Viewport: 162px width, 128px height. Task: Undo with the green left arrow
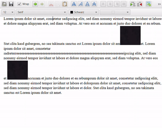click(x=35, y=4)
